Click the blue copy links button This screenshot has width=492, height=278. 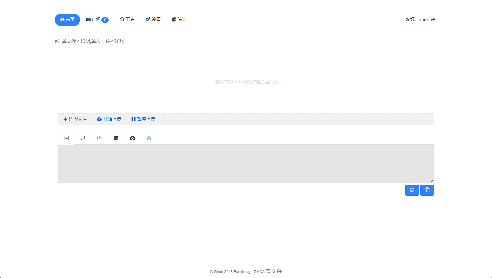click(427, 190)
